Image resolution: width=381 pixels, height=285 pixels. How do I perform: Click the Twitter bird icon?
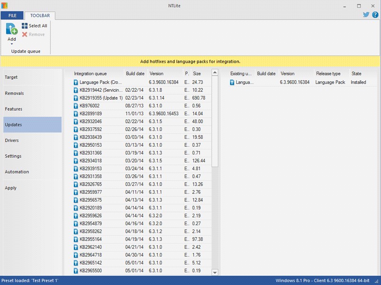pos(366,15)
